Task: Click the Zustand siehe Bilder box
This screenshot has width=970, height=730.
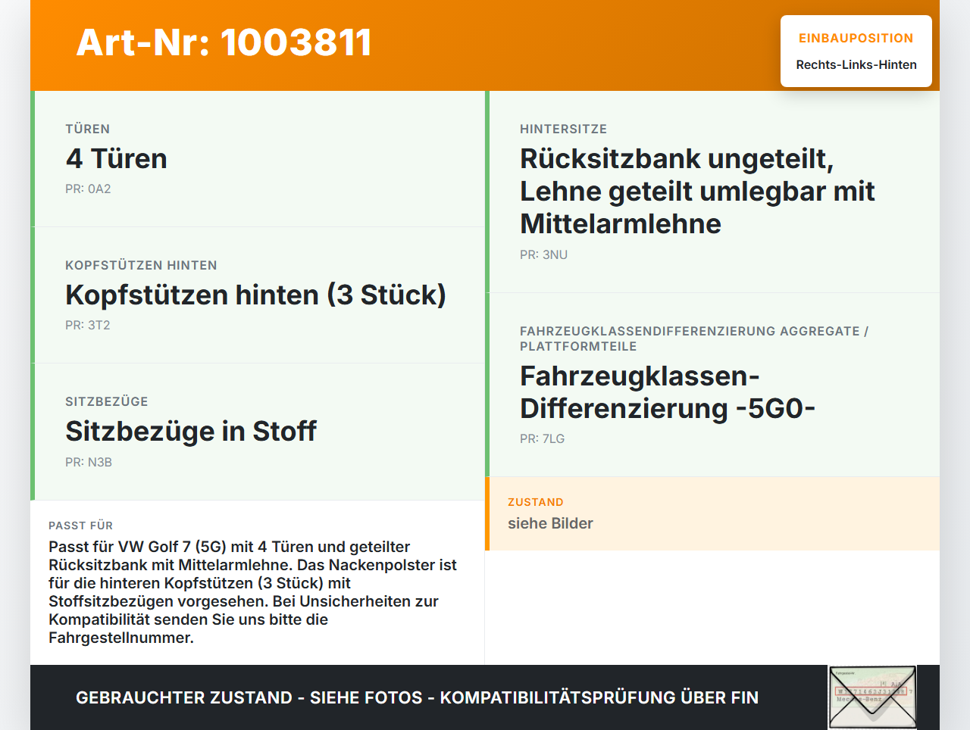Action: pyautogui.click(x=712, y=513)
